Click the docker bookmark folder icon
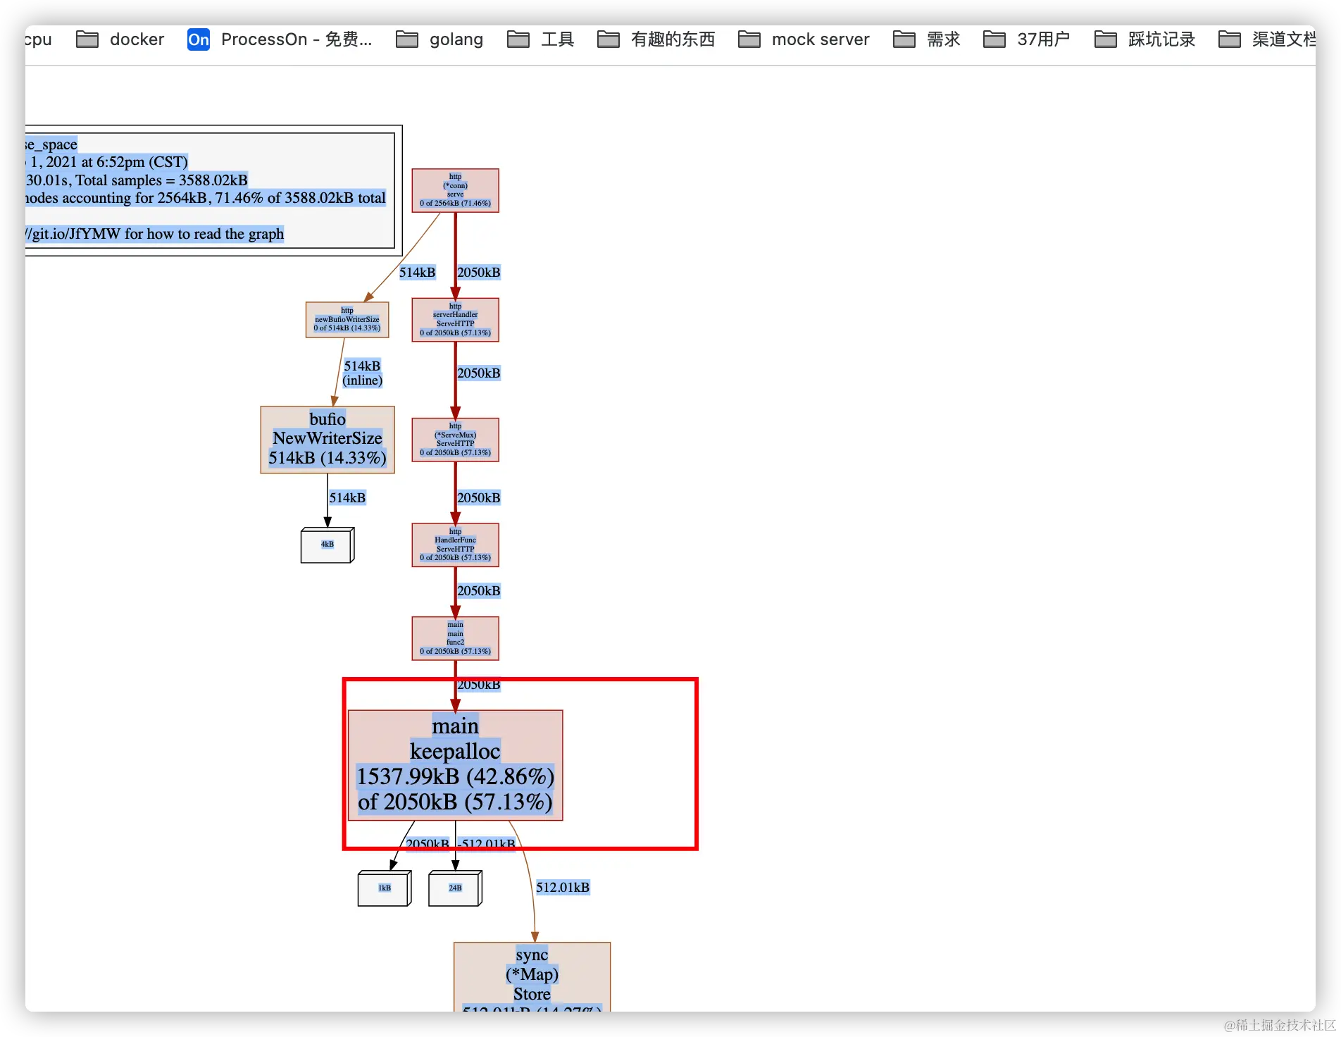This screenshot has width=1341, height=1037. [x=87, y=39]
